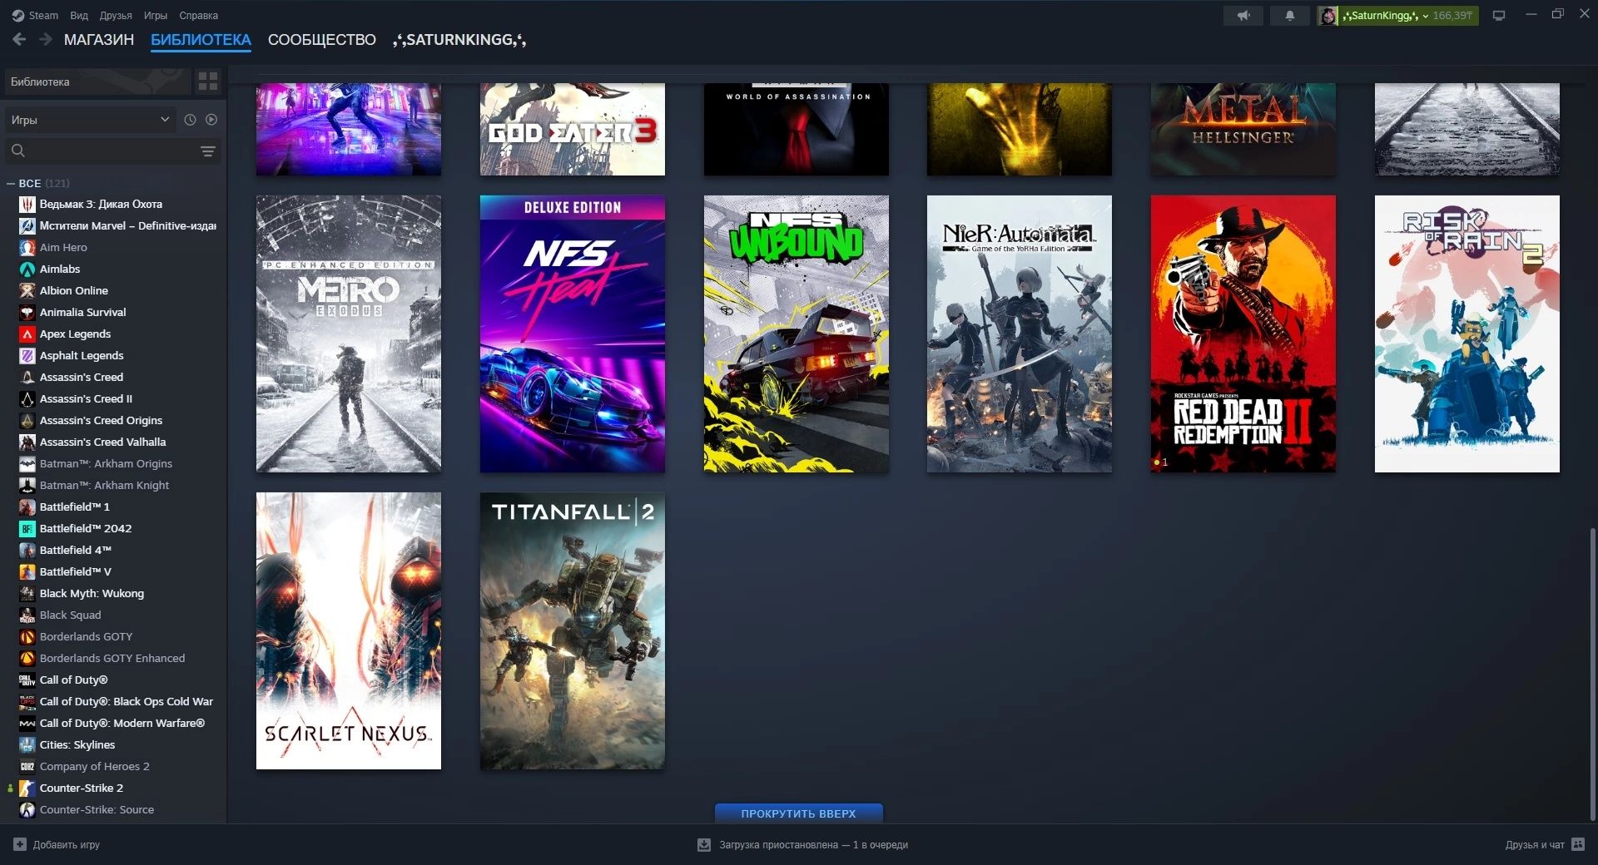Open NFS Unbound cover
The height and width of the screenshot is (865, 1598).
tap(797, 334)
